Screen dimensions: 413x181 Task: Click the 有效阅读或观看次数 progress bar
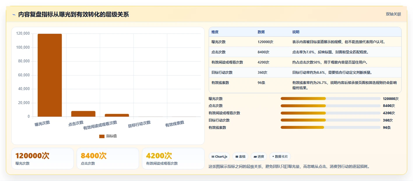[331, 113]
